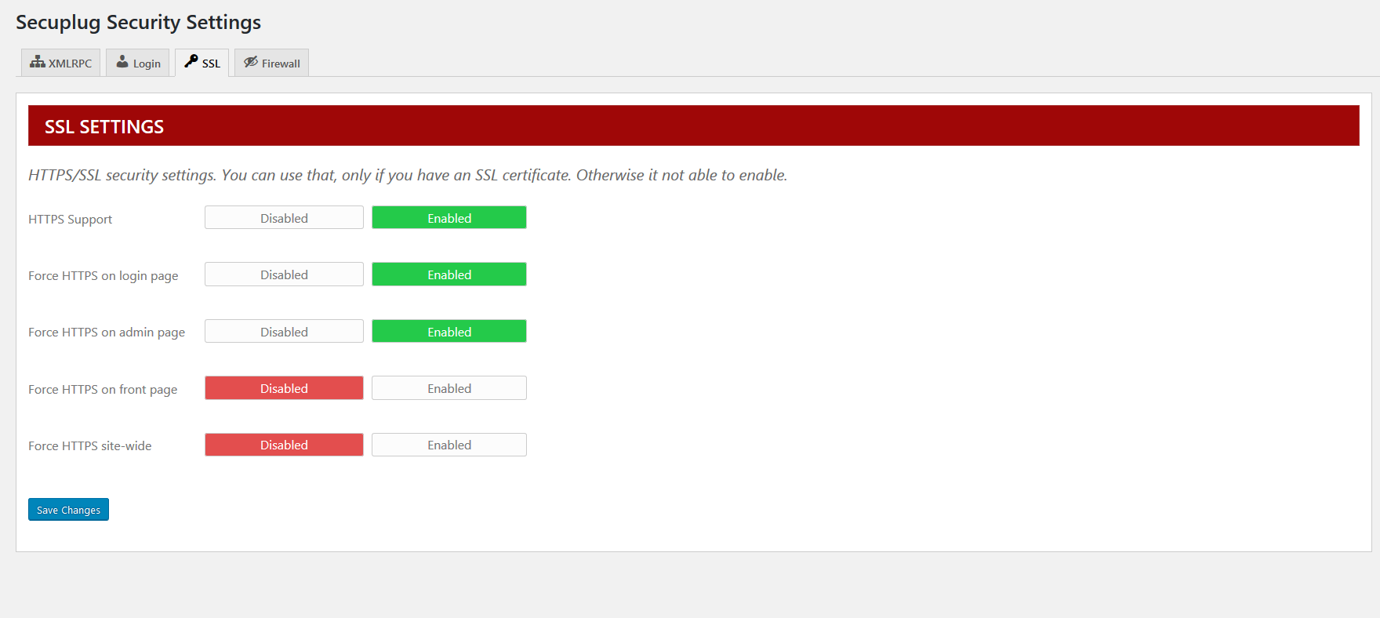Enable Force HTTPS site-wide
1380x618 pixels.
[x=449, y=445]
